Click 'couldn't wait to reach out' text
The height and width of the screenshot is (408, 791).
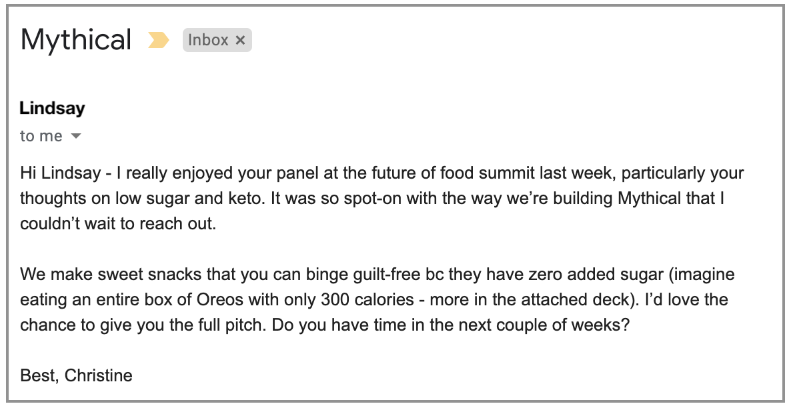point(118,223)
